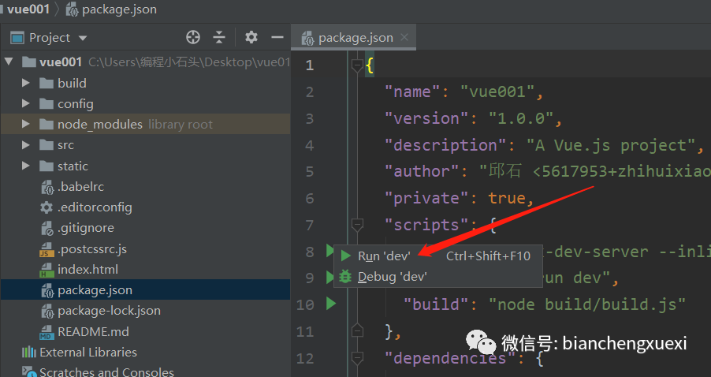
Task: Expand the build folder
Action: [26, 83]
